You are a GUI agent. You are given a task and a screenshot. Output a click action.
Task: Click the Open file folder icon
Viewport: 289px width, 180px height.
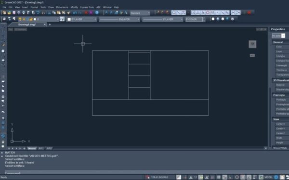point(9,12)
